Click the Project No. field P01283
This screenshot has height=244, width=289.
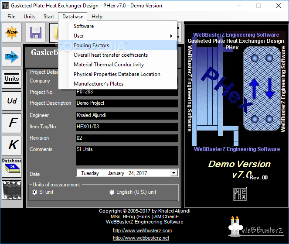(x=127, y=92)
